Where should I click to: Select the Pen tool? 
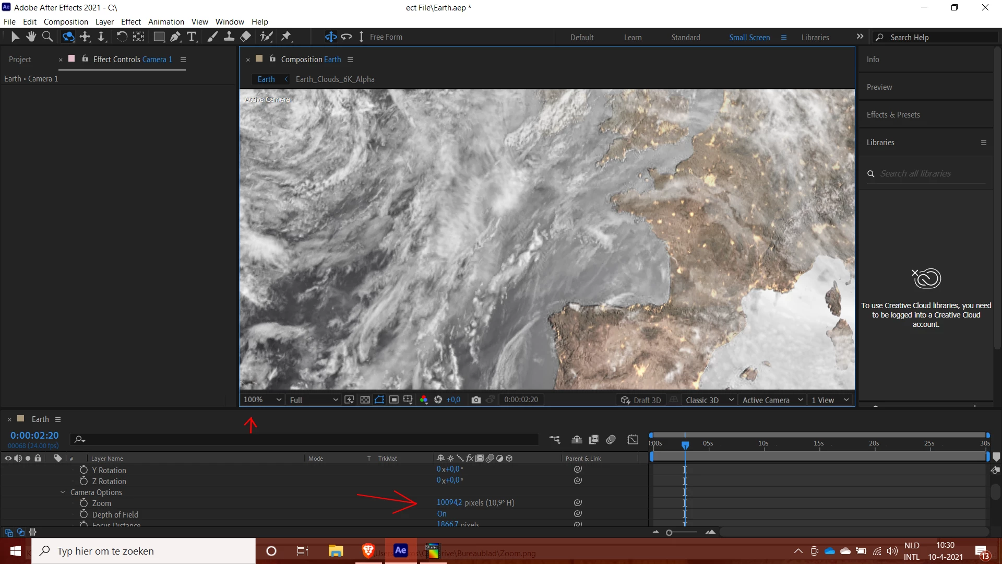click(175, 37)
